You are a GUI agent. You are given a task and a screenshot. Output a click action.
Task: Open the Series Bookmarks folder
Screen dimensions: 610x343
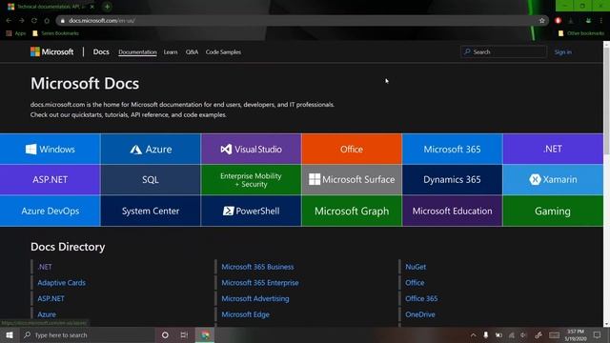55,33
